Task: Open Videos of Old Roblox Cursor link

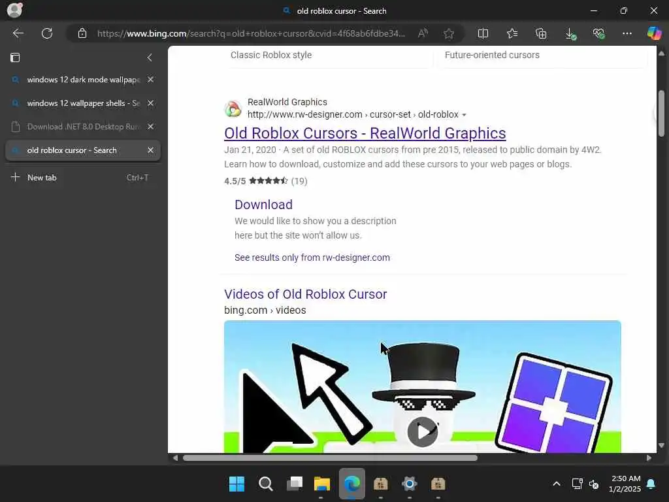Action: pos(306,294)
